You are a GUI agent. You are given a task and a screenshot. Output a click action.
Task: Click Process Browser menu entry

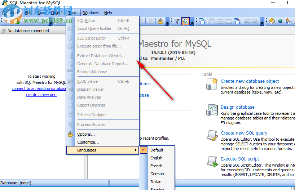click(103, 125)
